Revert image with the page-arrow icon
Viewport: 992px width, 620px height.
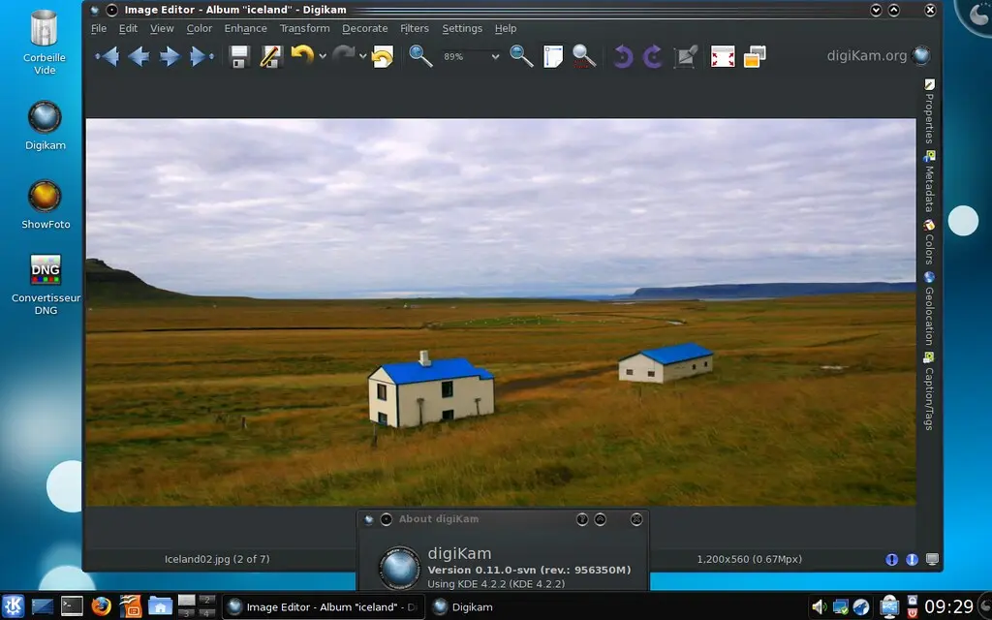(382, 57)
